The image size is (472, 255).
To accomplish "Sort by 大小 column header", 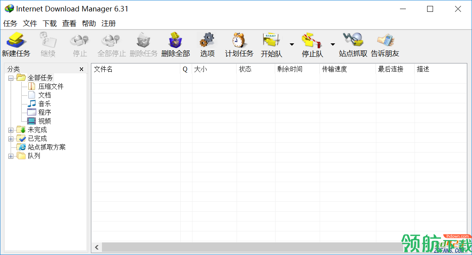I will 214,69.
